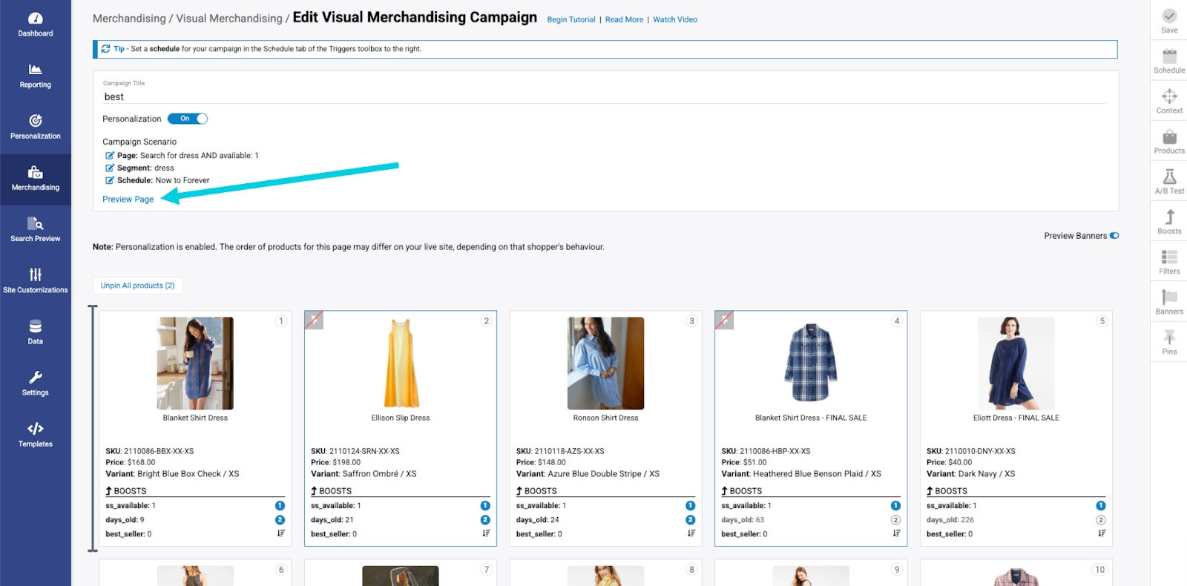The width and height of the screenshot is (1187, 586).
Task: Open Templates code icon in sidebar
Action: pos(36,435)
